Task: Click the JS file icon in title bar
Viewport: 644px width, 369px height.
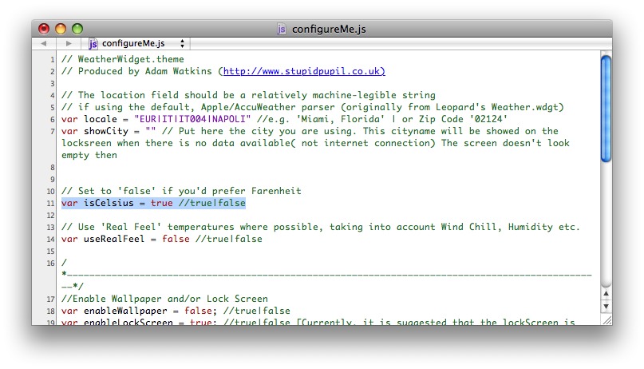Action: tap(281, 29)
